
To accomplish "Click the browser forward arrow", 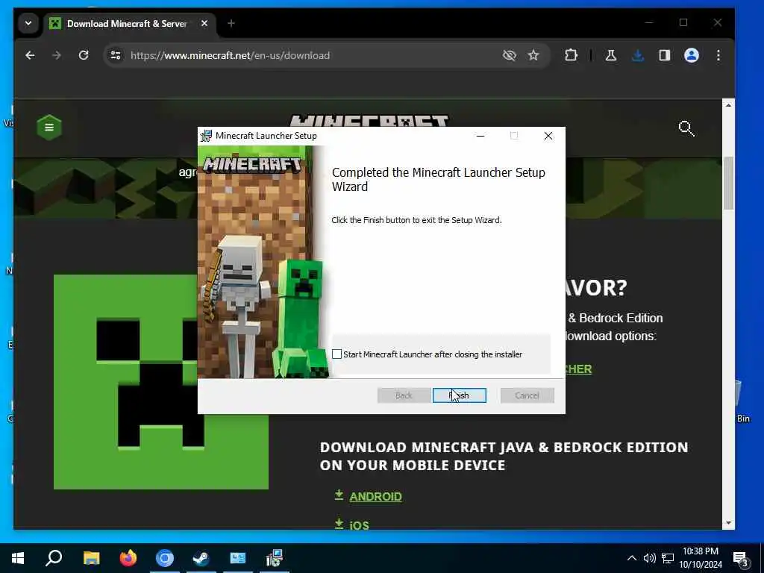I will coord(57,55).
